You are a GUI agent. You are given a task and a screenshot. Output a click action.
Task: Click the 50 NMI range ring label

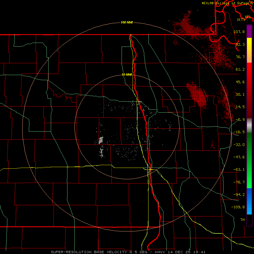[127, 75]
